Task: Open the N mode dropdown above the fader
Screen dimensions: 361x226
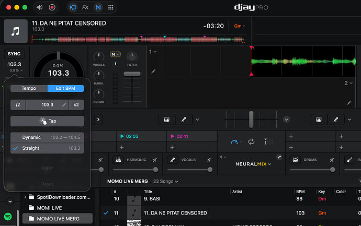Action: click(115, 54)
